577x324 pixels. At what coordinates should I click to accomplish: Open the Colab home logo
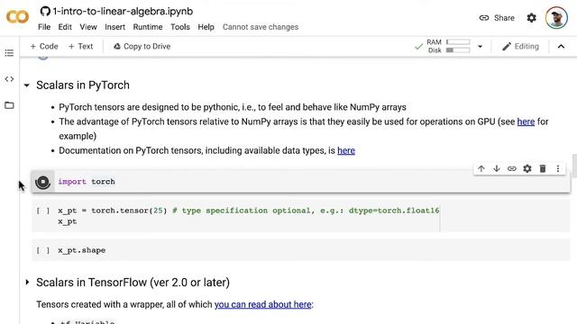(x=17, y=17)
